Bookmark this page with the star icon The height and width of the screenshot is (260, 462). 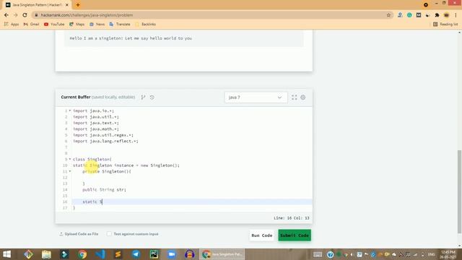click(x=388, y=15)
